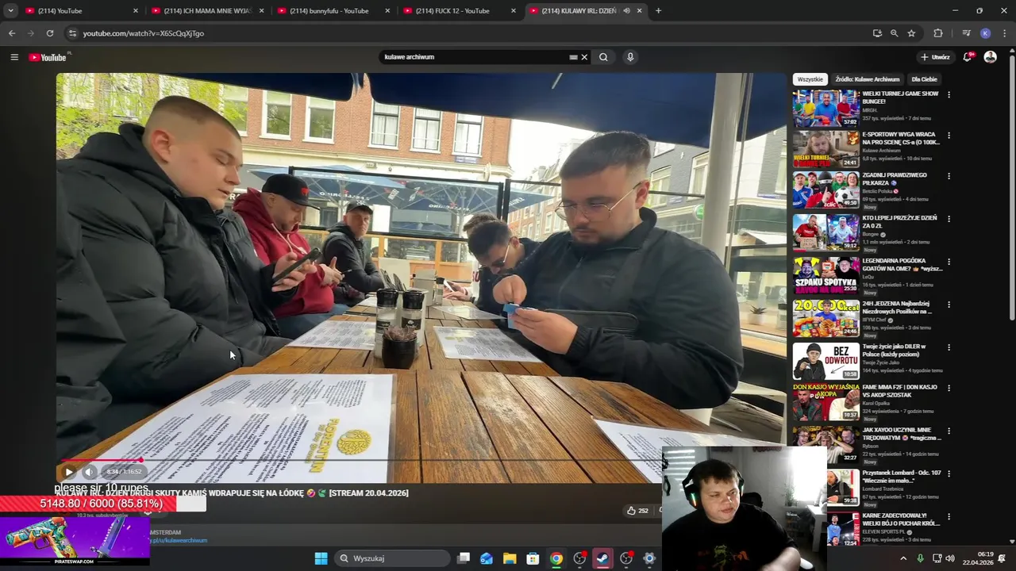This screenshot has height=571, width=1016.
Task: Start voice search with microphone icon
Action: [x=630, y=57]
